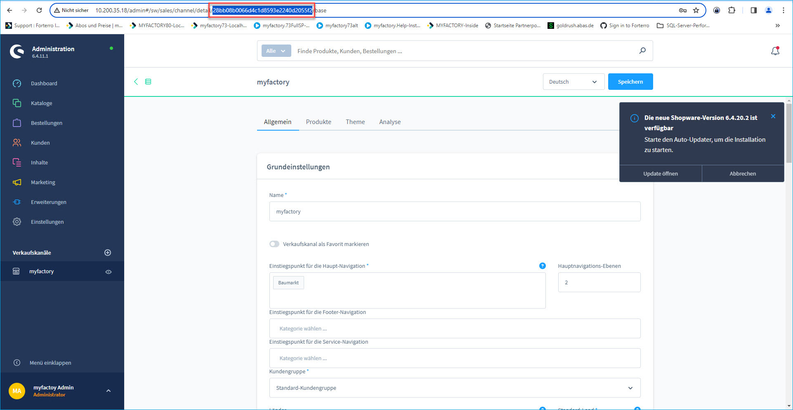793x410 pixels.
Task: Click the Speichern button
Action: (x=630, y=82)
